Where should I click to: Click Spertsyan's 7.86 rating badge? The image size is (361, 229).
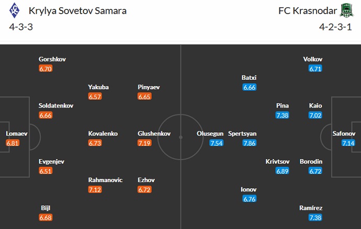pos(250,142)
